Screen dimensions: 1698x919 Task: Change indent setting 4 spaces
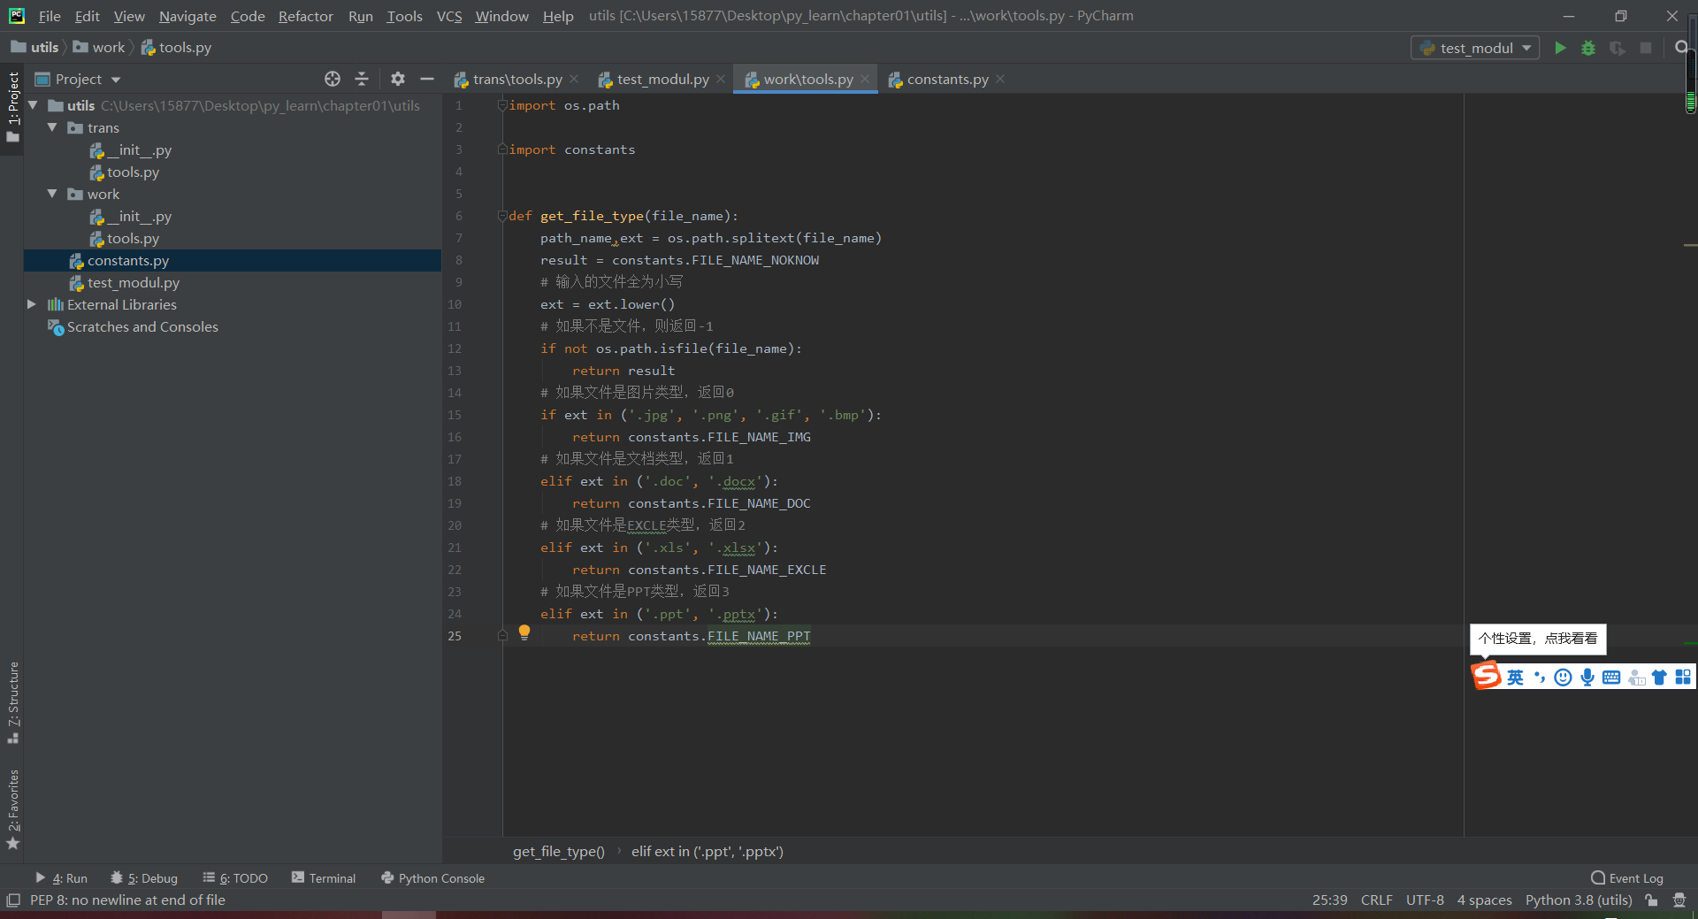click(x=1484, y=900)
